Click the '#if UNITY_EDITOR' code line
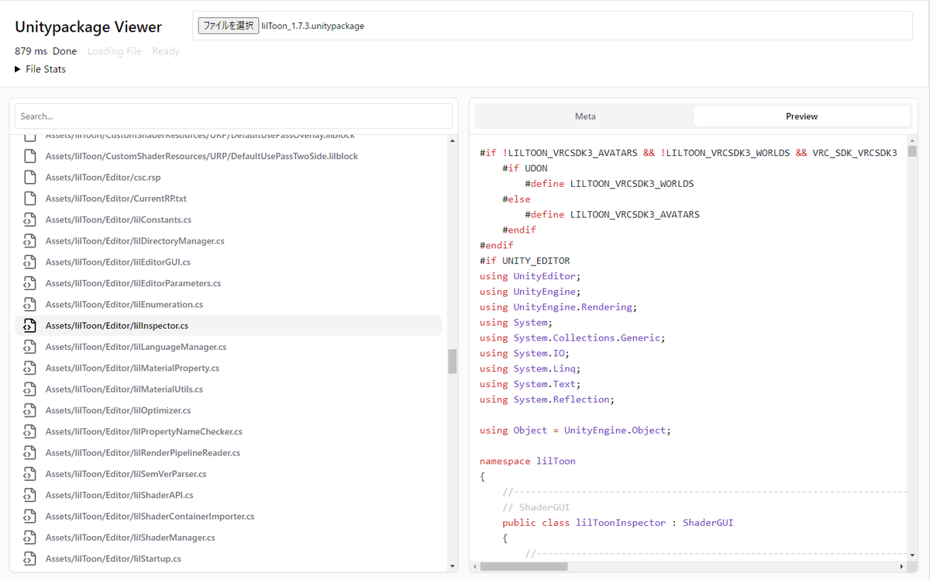This screenshot has height=581, width=930. pos(525,261)
